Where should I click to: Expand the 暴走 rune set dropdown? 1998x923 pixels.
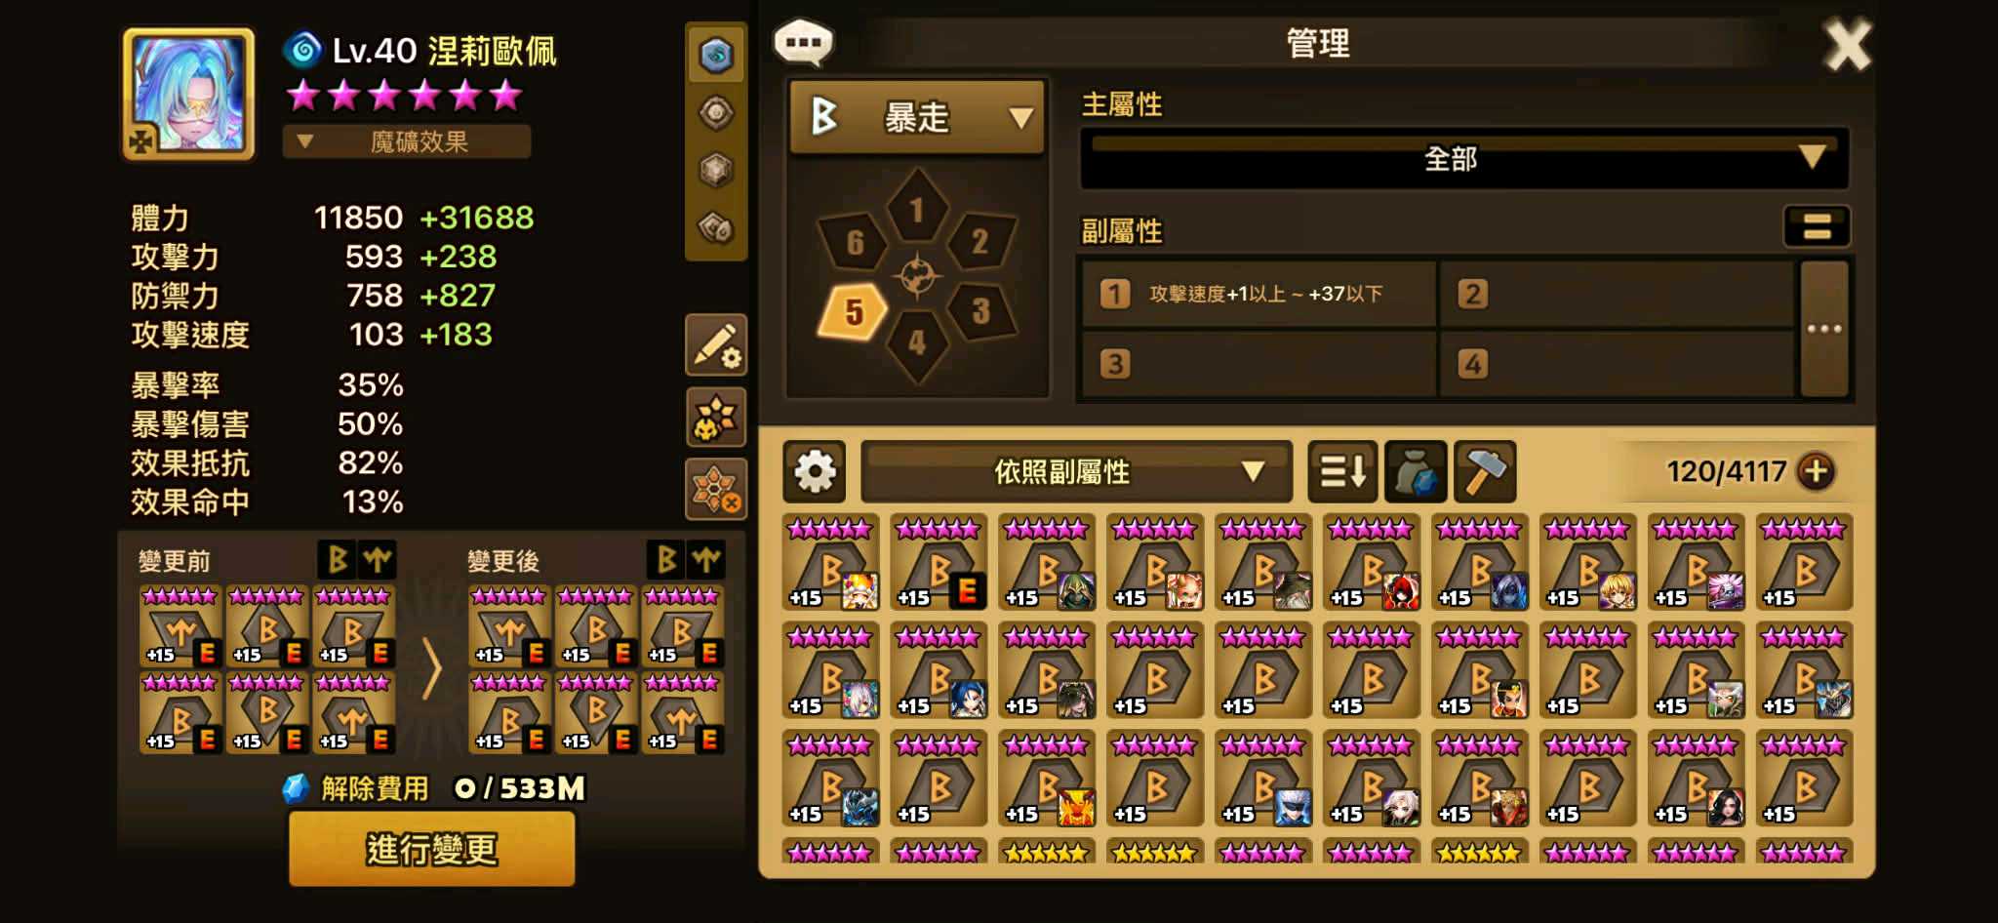coord(916,118)
